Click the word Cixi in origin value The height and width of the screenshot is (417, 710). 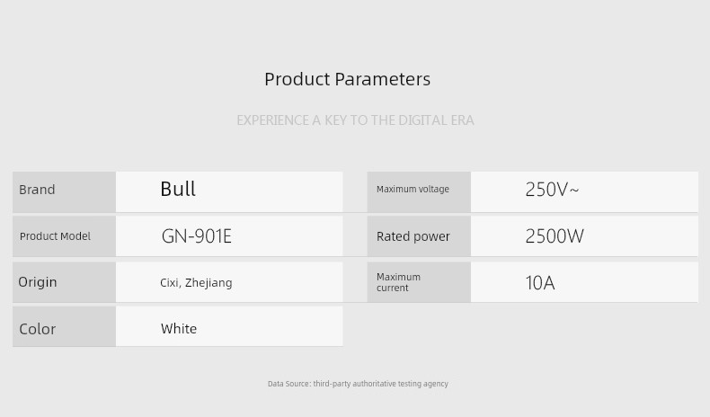click(169, 283)
